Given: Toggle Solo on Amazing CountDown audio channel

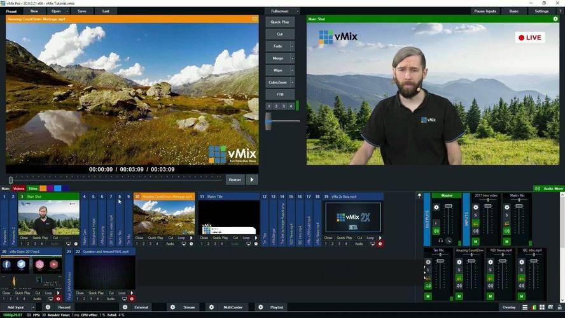Looking at the screenshot, I should 459,270.
